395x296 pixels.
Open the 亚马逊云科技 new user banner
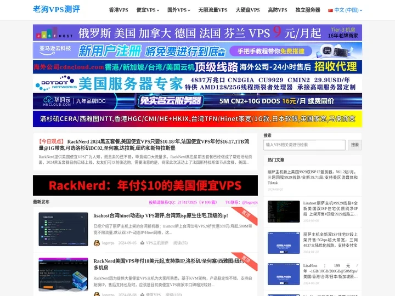[x=198, y=50]
